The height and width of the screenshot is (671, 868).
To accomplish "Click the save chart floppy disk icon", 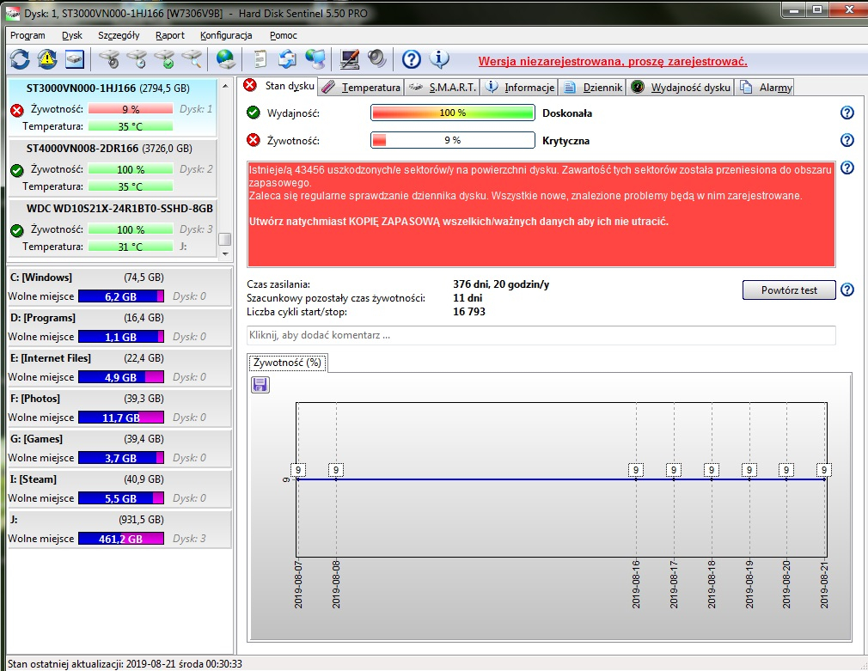I will pyautogui.click(x=260, y=385).
